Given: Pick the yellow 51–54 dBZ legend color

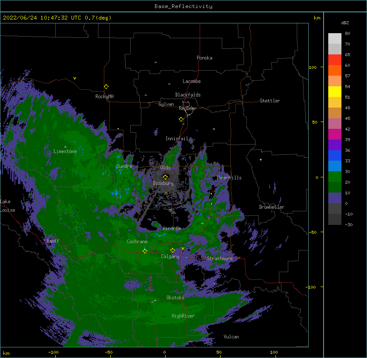Looking at the screenshot, I should coord(335,91).
